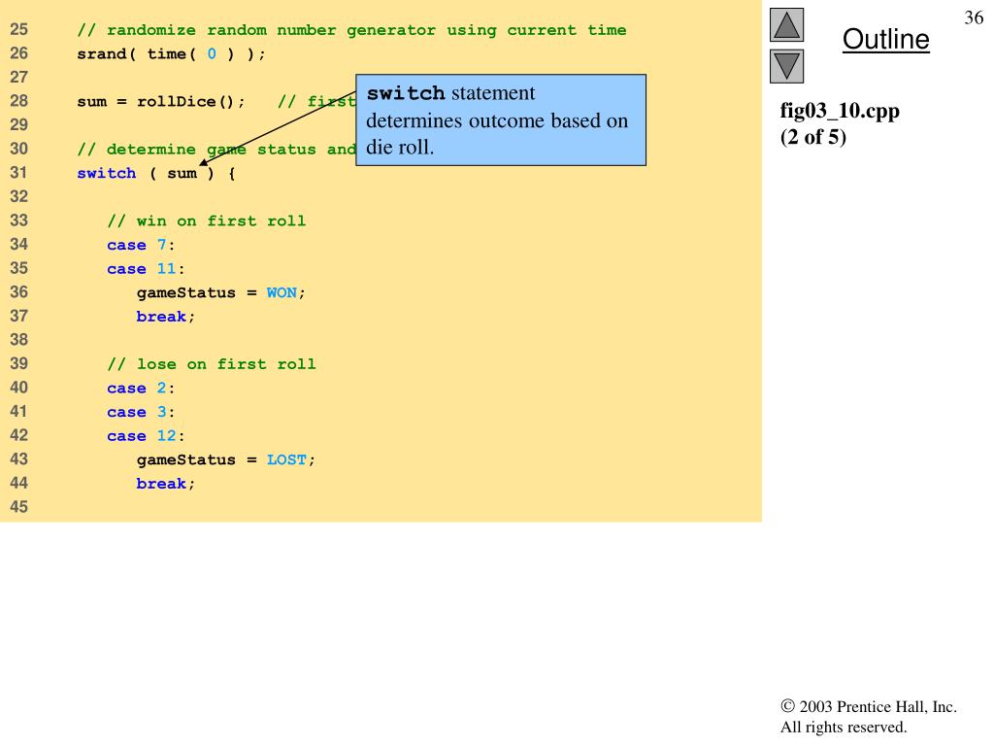Click the determine game status comment
The image size is (994, 746).
click(216, 150)
